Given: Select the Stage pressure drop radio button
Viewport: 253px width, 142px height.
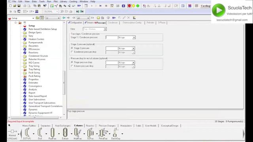Looking at the screenshot, I should point(72,62).
